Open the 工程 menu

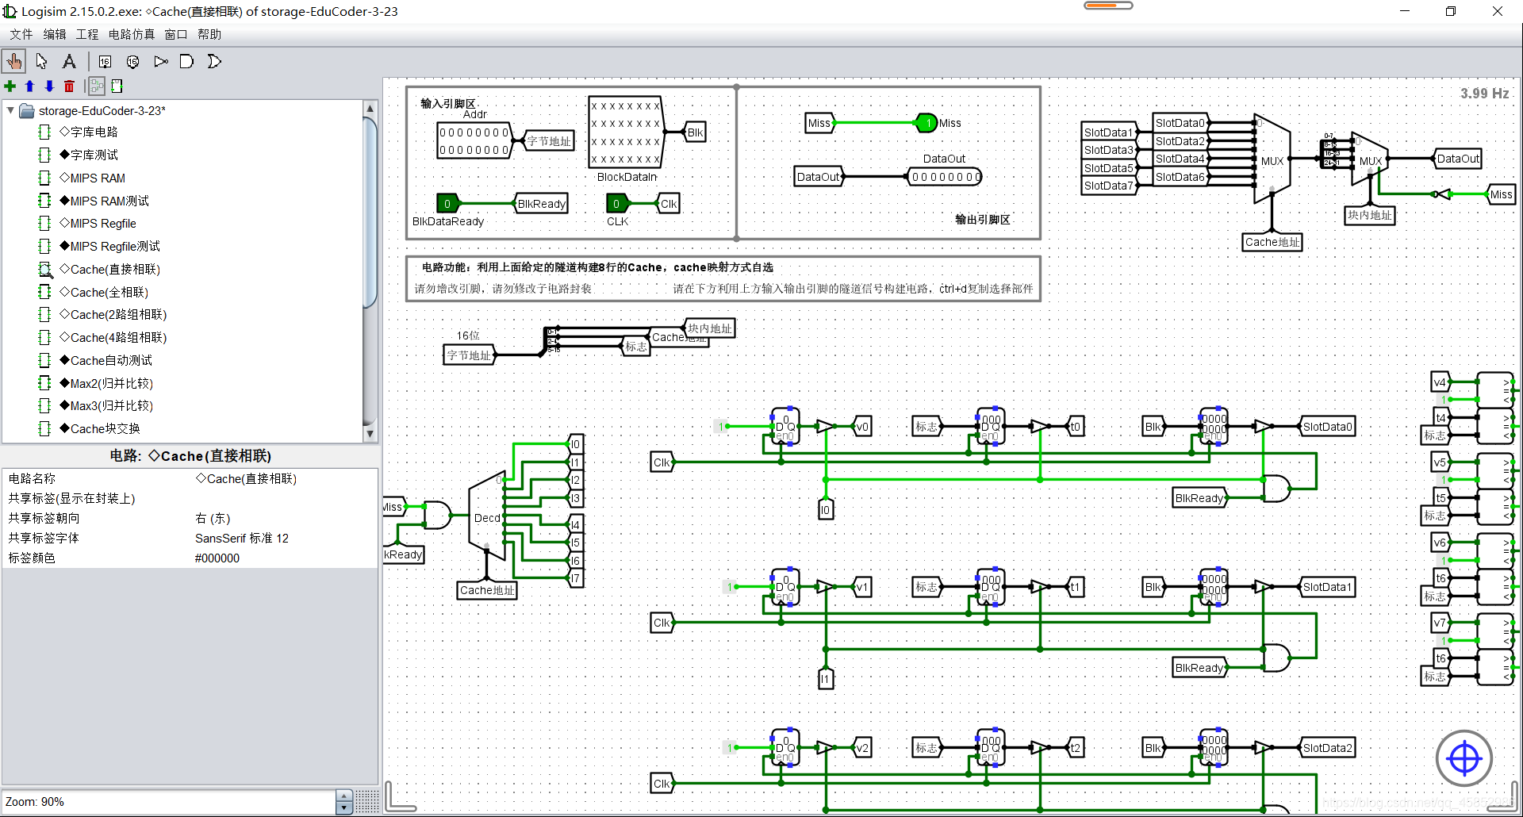click(87, 34)
